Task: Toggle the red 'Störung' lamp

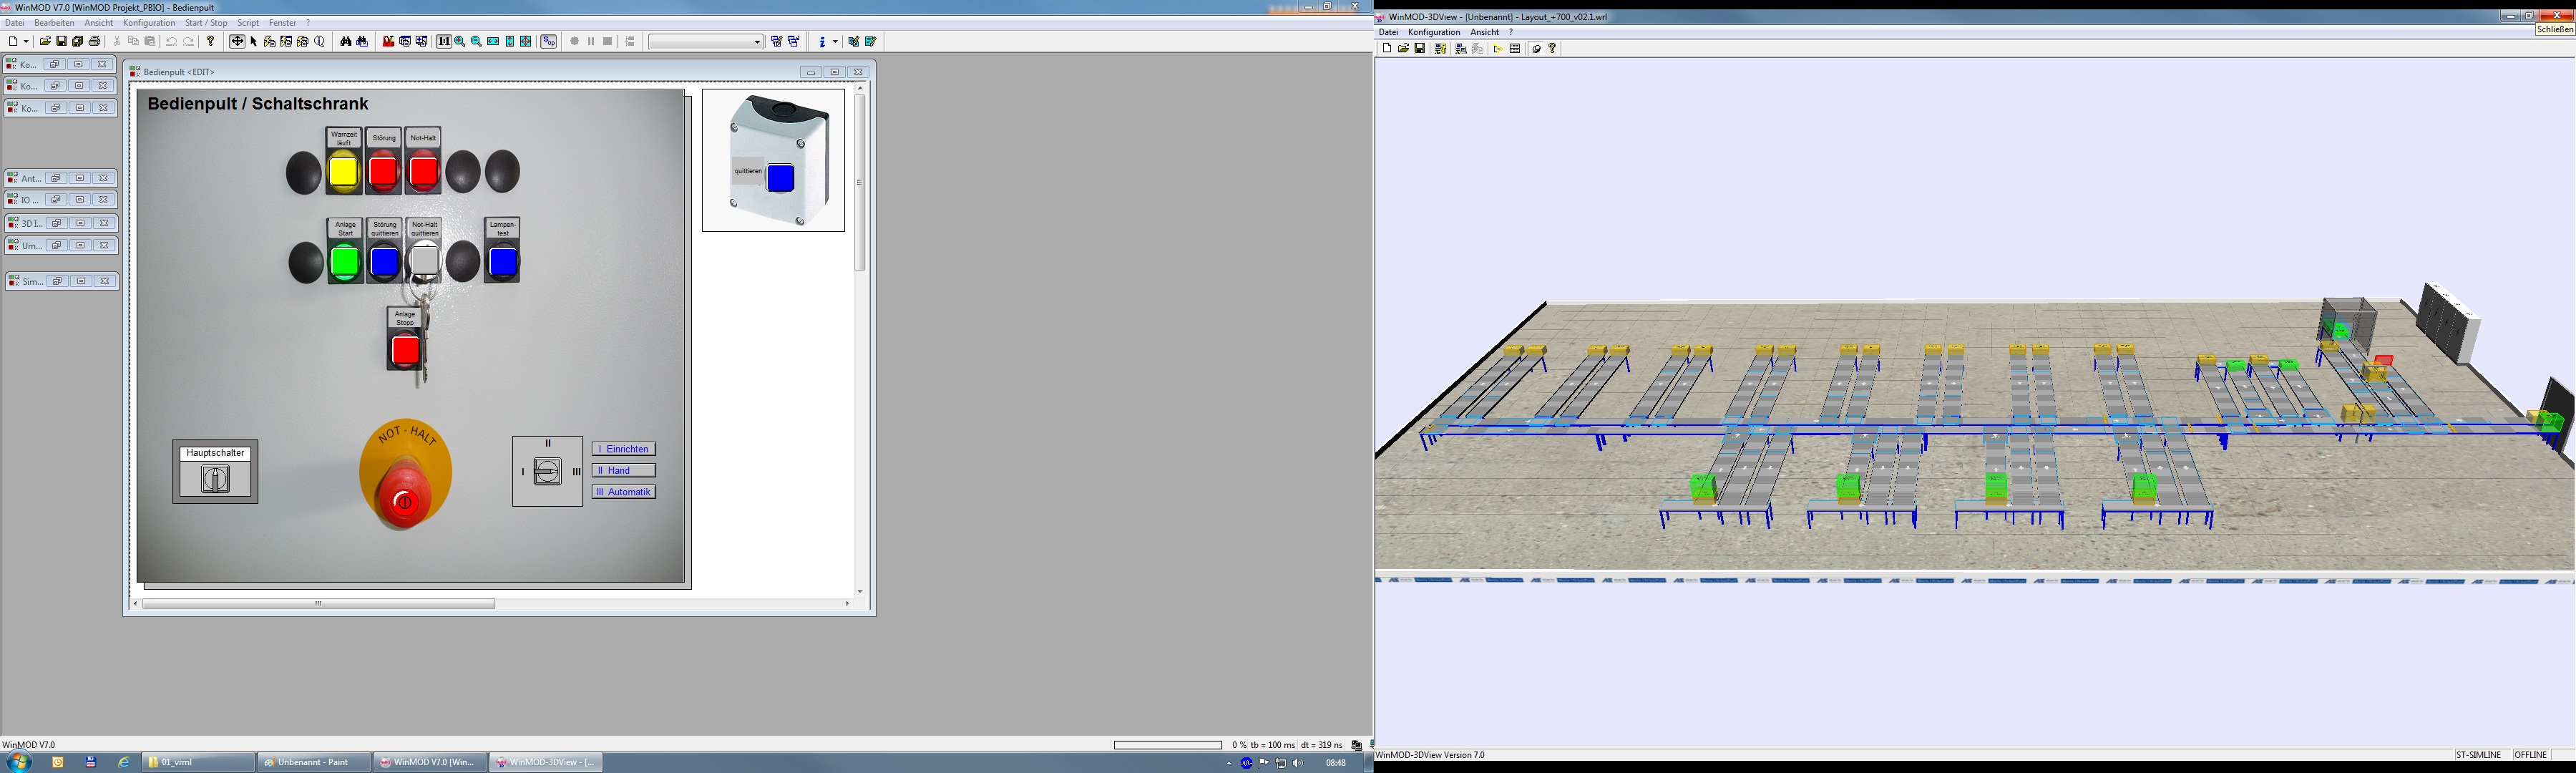Action: (x=384, y=172)
